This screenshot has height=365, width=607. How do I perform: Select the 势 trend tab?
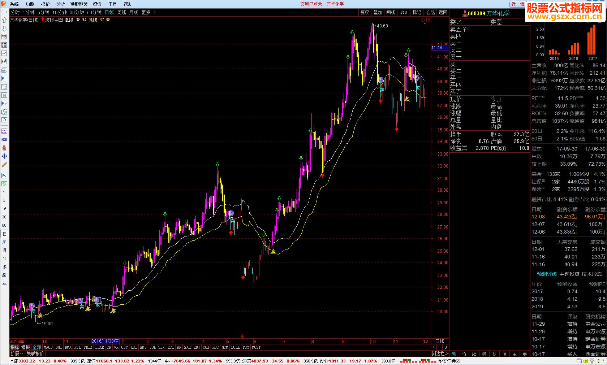[484, 354]
